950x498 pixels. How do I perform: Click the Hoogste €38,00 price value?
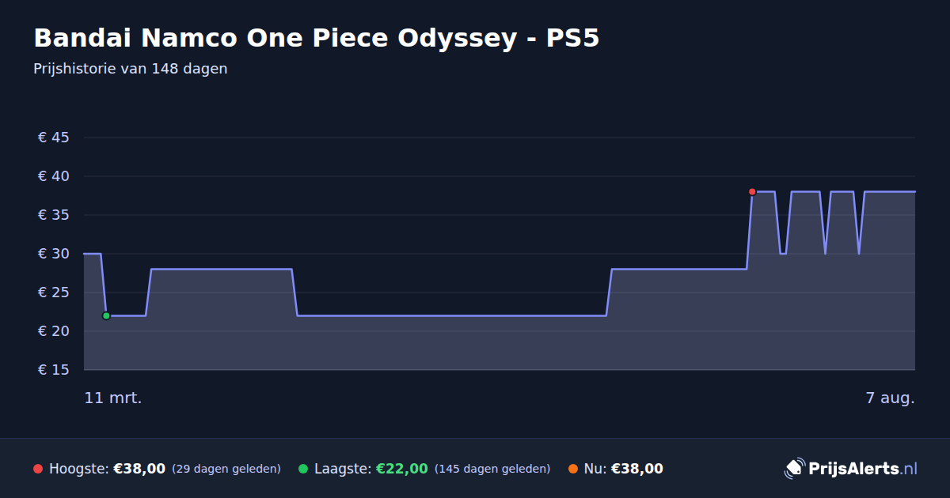tap(139, 469)
